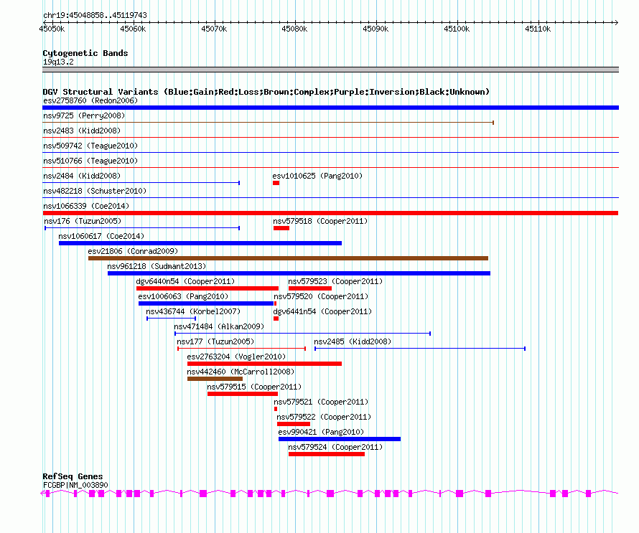Open nsv579523 (Cooper2011) label
The height and width of the screenshot is (533, 639).
[x=335, y=281]
